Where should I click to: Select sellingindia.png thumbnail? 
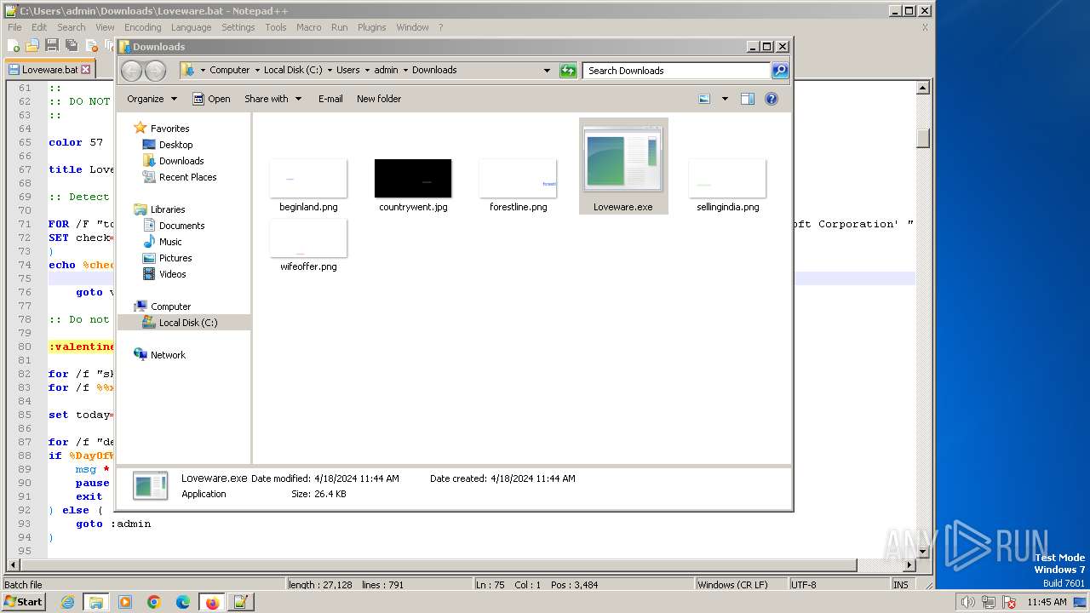pyautogui.click(x=727, y=178)
